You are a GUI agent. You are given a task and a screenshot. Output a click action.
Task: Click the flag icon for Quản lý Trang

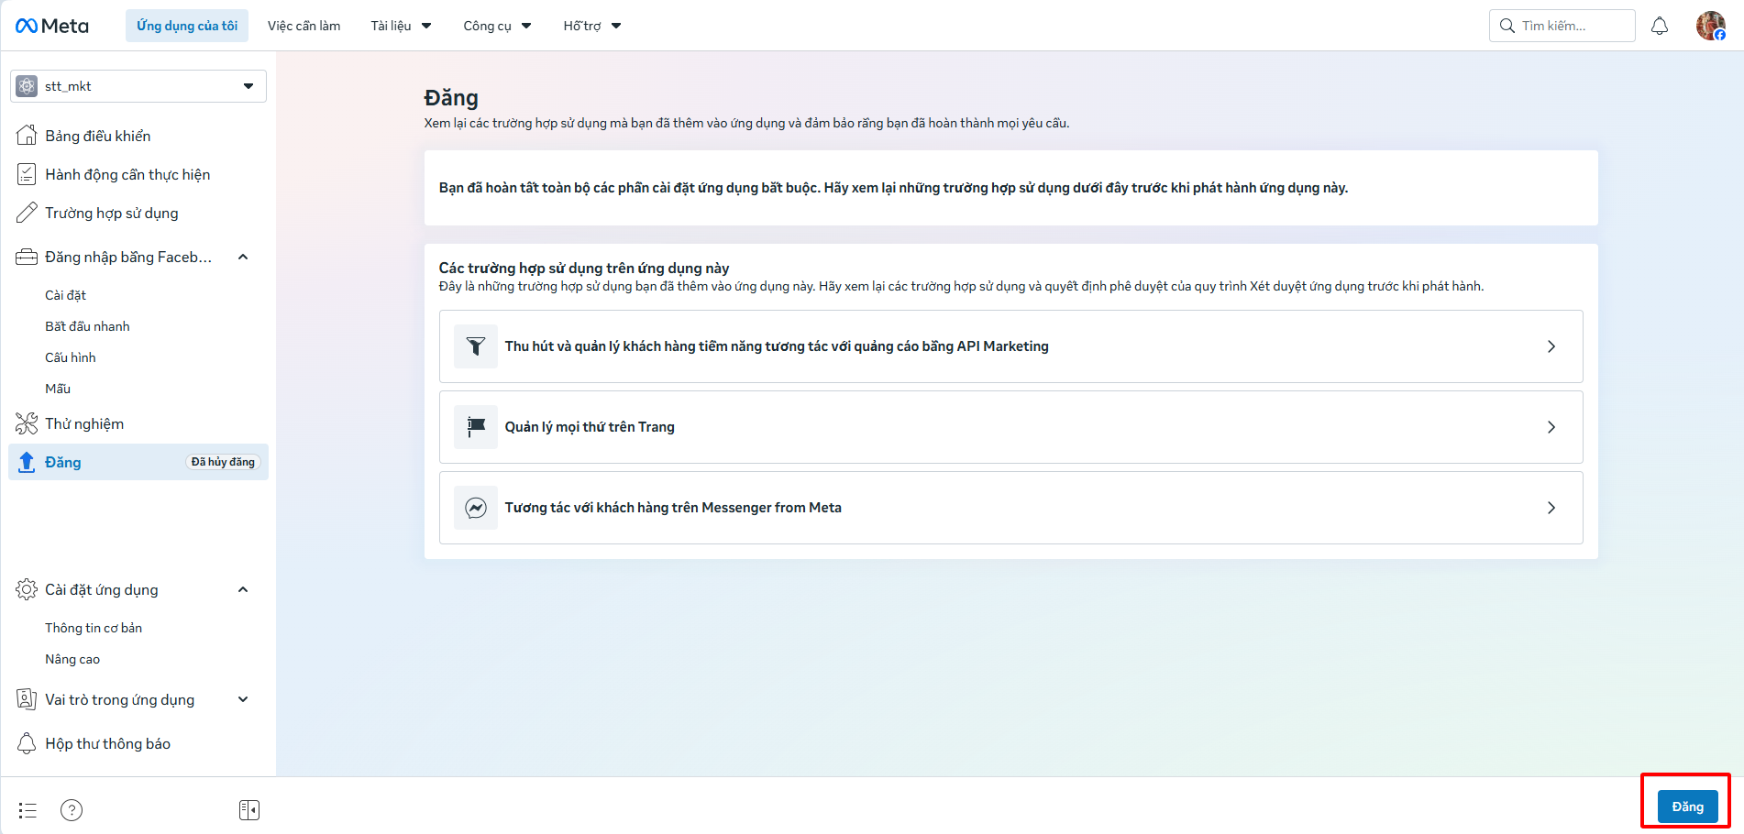476,427
